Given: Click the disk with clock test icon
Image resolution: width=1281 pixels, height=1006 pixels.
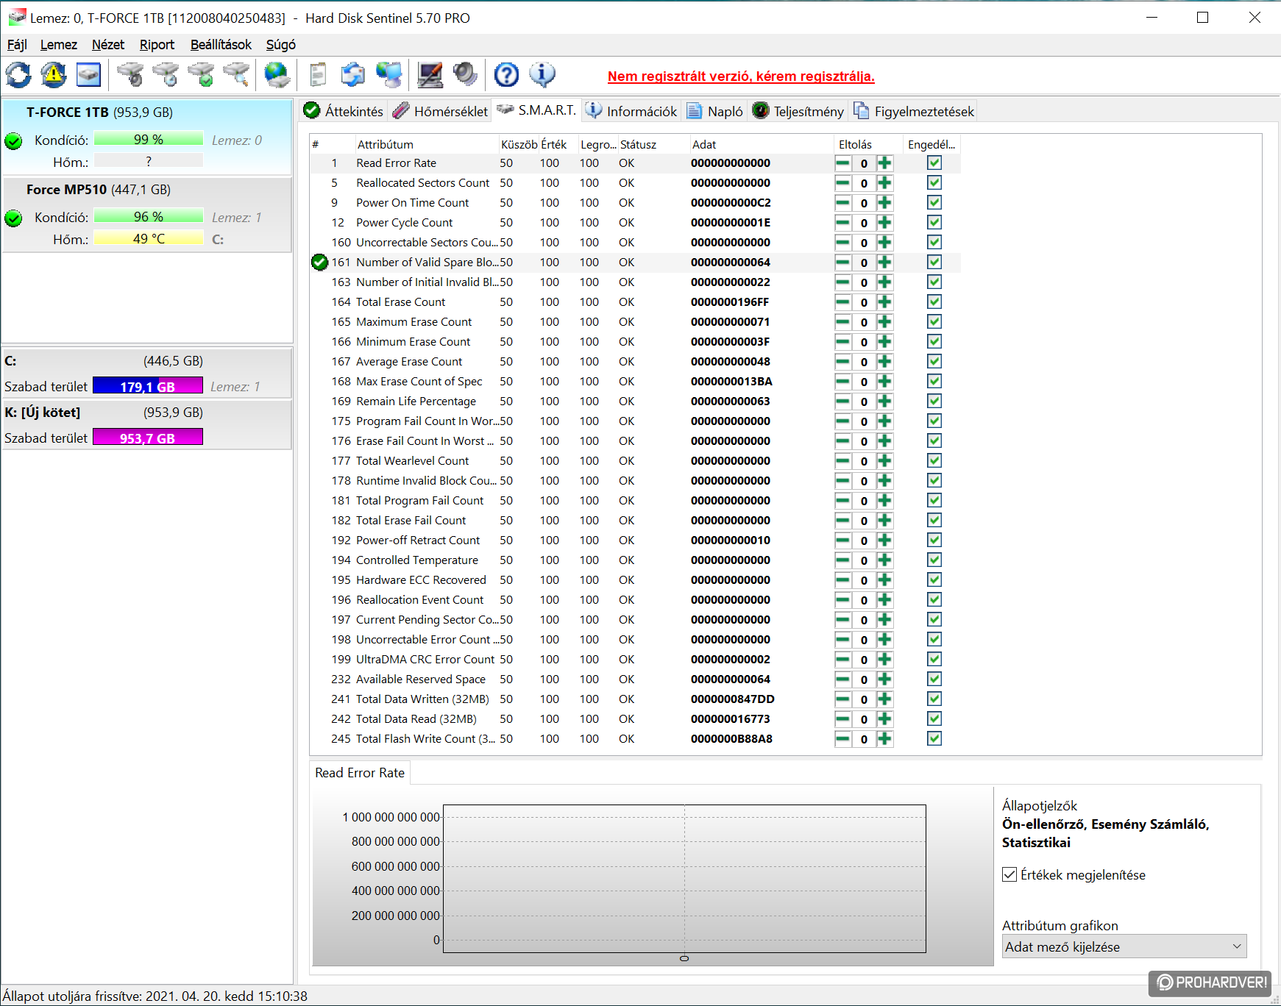Looking at the screenshot, I should [x=166, y=74].
